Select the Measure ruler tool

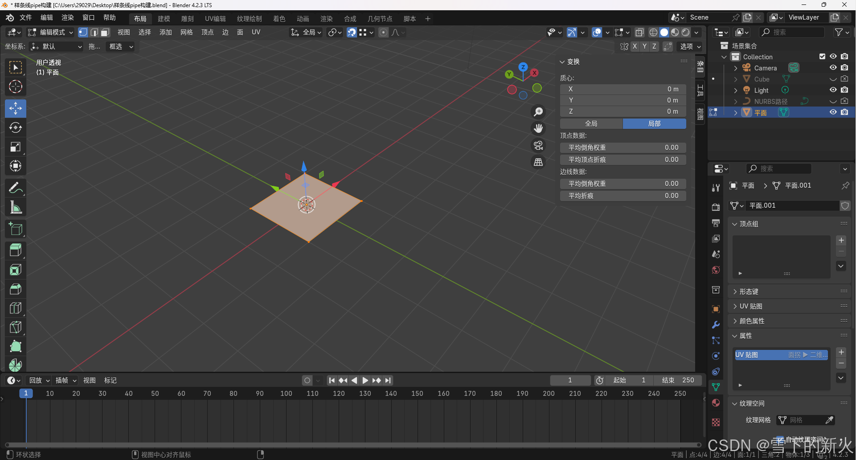16,207
